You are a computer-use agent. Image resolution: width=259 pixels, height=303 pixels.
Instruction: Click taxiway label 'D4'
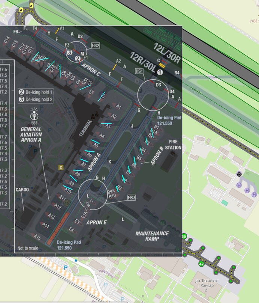coord(172,91)
